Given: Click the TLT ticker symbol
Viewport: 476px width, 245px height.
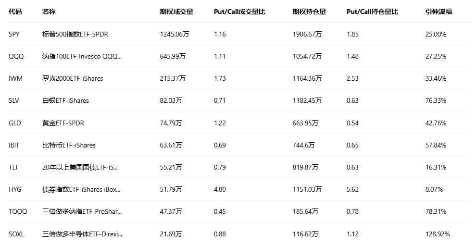Looking at the screenshot, I should (x=13, y=167).
